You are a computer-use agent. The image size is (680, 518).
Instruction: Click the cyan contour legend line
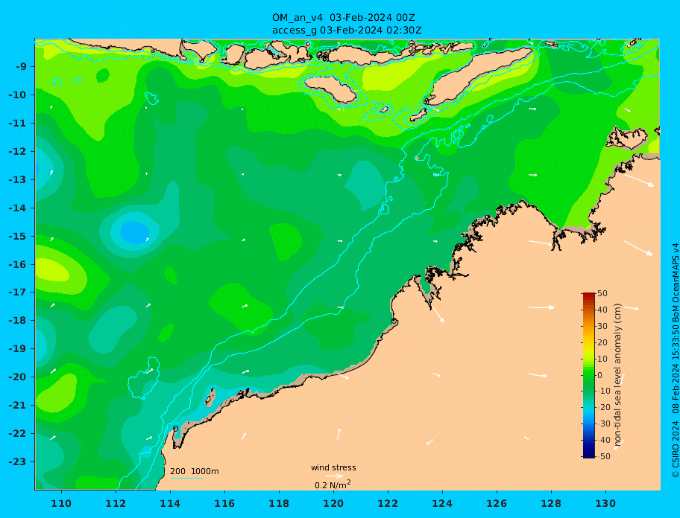coord(186,478)
